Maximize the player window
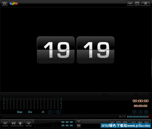This screenshot has height=129, width=152. point(137,4)
